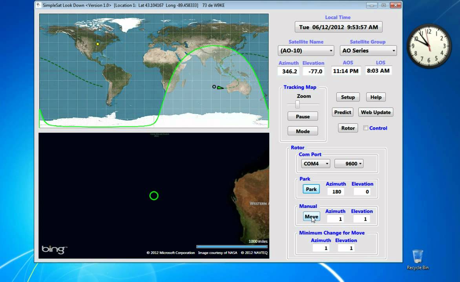Click the AOS time 11:14 PM
Image resolution: width=460 pixels, height=282 pixels.
(x=345, y=71)
